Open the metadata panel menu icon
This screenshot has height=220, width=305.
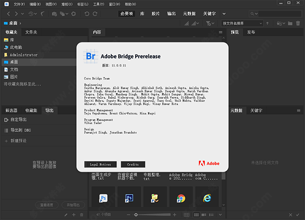[x=298, y=111]
